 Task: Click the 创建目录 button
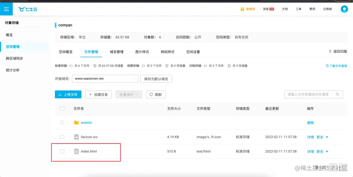98,95
